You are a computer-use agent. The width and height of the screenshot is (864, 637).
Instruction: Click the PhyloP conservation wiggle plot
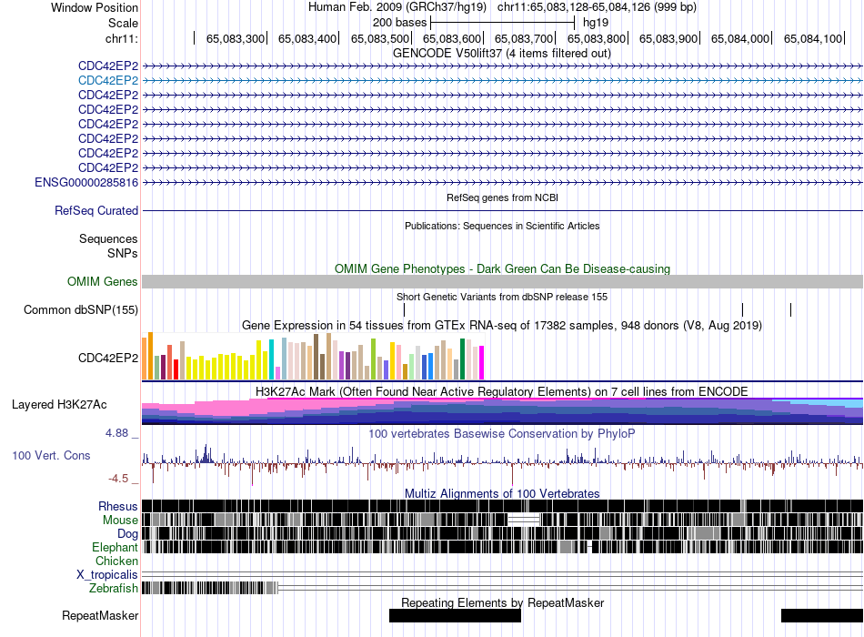503,463
